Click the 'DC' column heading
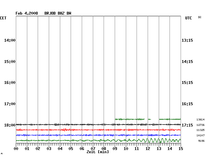Viewport: 206px width, 157px height. [x=200, y=17]
